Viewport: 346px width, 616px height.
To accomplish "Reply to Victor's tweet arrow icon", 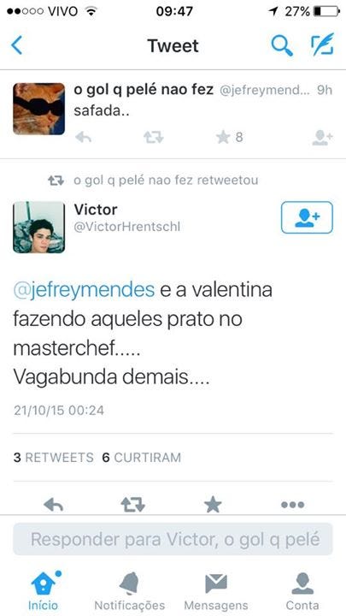I will pos(54,504).
